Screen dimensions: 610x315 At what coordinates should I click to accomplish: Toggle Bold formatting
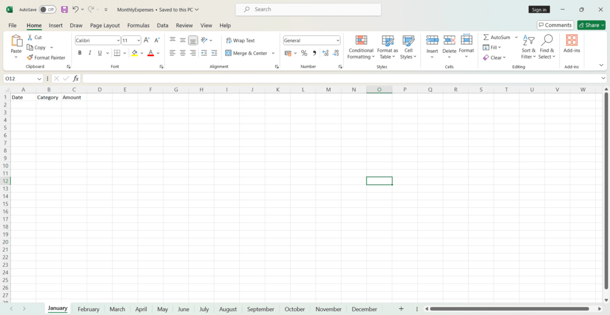(80, 53)
